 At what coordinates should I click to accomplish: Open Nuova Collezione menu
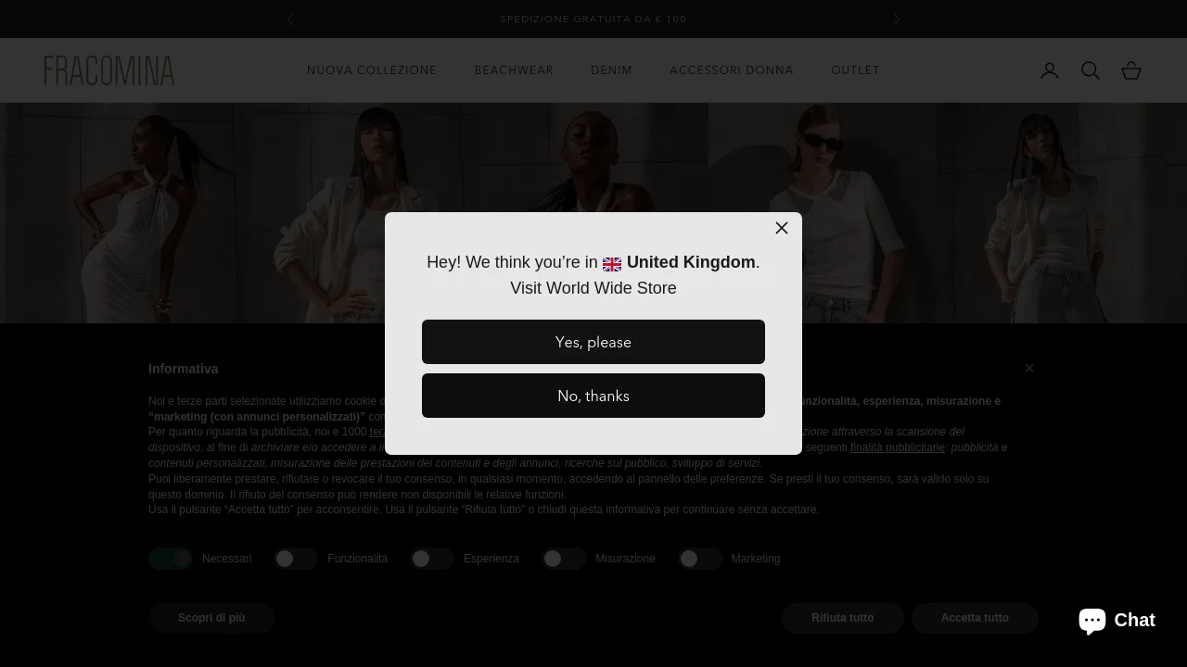[372, 70]
